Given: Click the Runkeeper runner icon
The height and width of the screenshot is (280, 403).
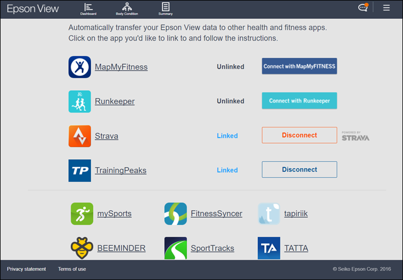Looking at the screenshot, I should coord(79,101).
